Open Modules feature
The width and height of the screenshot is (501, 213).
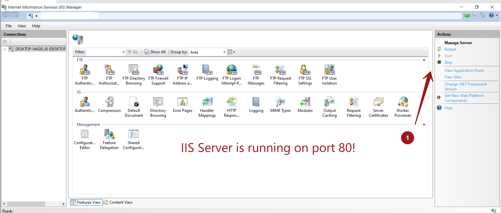pos(305,105)
